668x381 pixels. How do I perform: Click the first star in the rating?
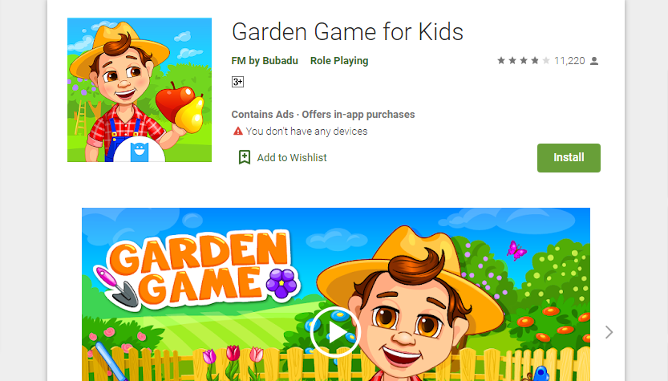[x=501, y=60]
